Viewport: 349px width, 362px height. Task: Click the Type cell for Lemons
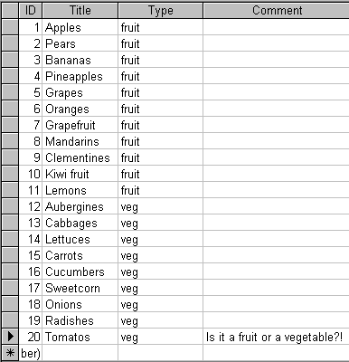[x=161, y=190]
